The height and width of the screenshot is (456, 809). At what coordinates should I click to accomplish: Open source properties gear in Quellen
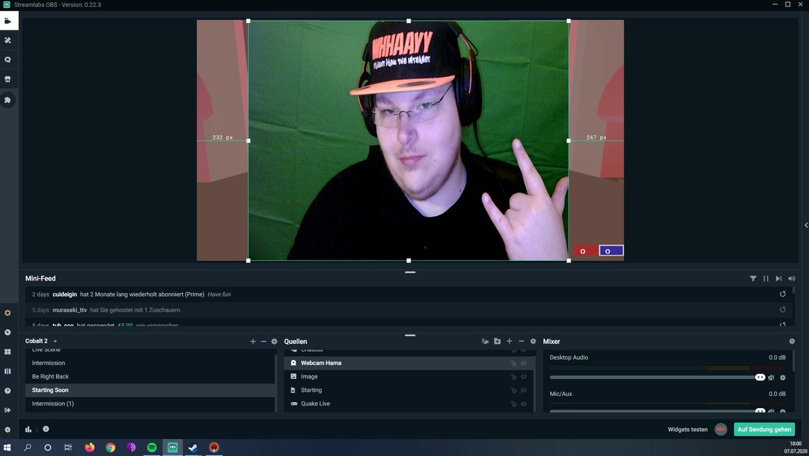click(533, 341)
